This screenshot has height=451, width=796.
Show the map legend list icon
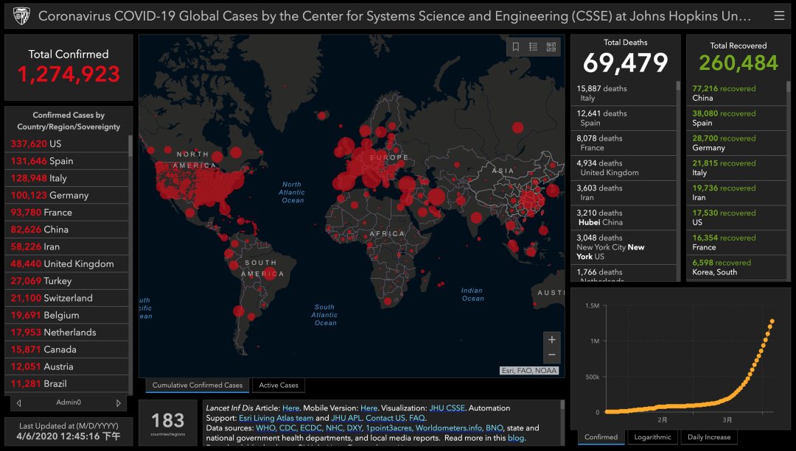533,47
